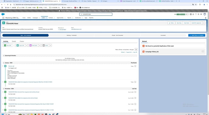Click the New Note button
This screenshot has width=209, height=115.
pyautogui.click(x=187, y=23)
